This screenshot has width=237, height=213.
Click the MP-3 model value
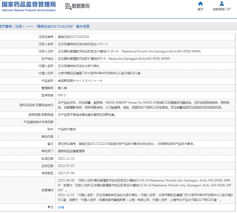click(62, 95)
